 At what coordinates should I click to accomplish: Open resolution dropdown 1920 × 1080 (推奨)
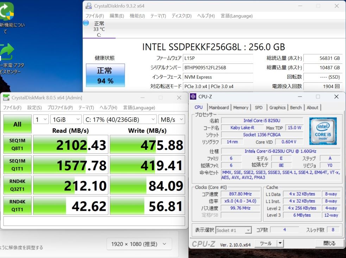139,244
